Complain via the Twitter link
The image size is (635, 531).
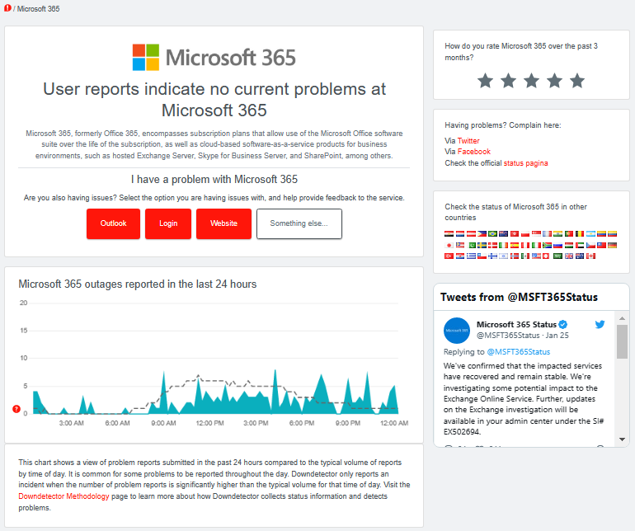pos(468,140)
